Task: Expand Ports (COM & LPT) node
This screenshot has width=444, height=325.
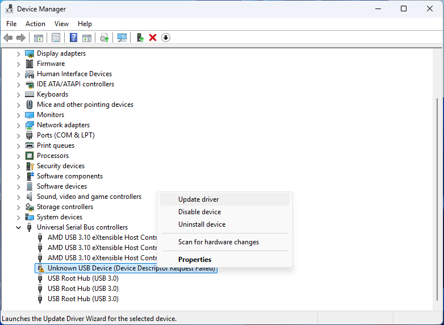Action: 18,135
